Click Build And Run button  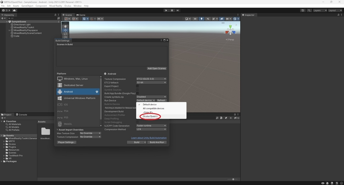tap(157, 142)
